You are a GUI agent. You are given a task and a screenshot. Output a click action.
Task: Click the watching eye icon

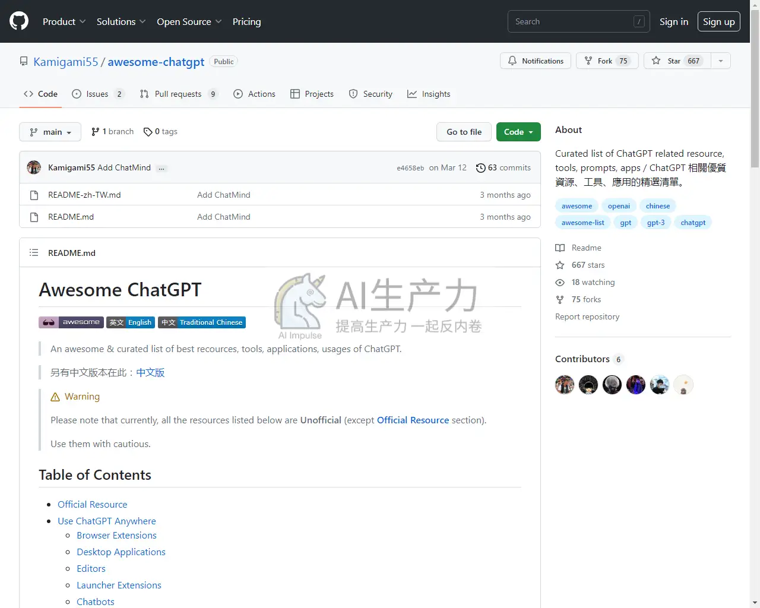[560, 282]
